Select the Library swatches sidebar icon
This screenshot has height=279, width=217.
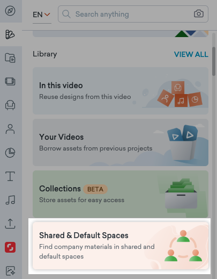tap(10, 34)
